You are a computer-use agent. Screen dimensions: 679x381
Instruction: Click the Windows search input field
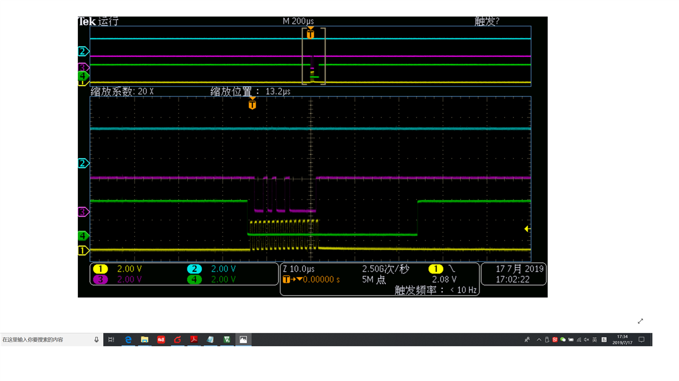pyautogui.click(x=46, y=340)
